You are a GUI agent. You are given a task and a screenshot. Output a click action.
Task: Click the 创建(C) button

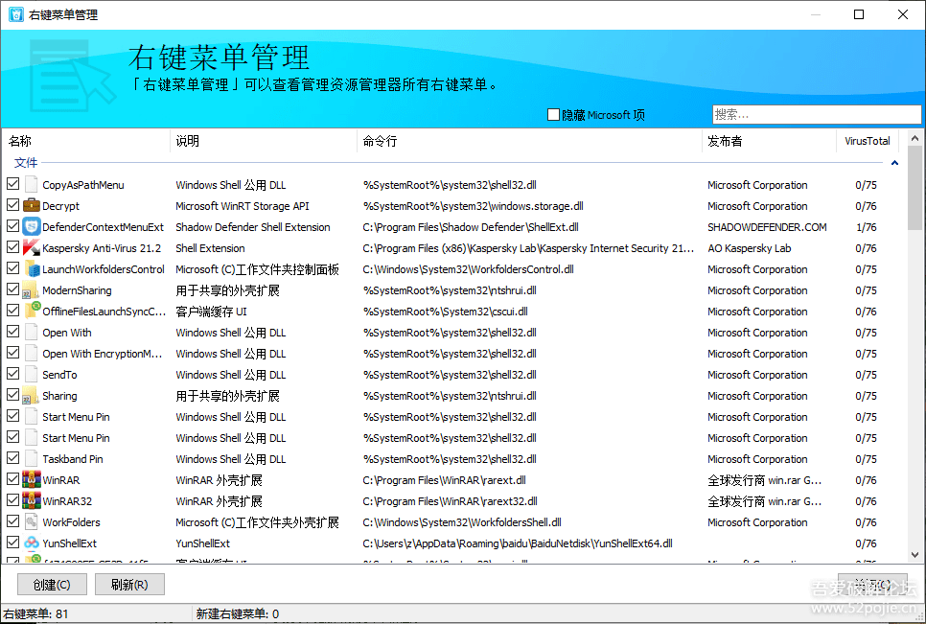point(52,585)
